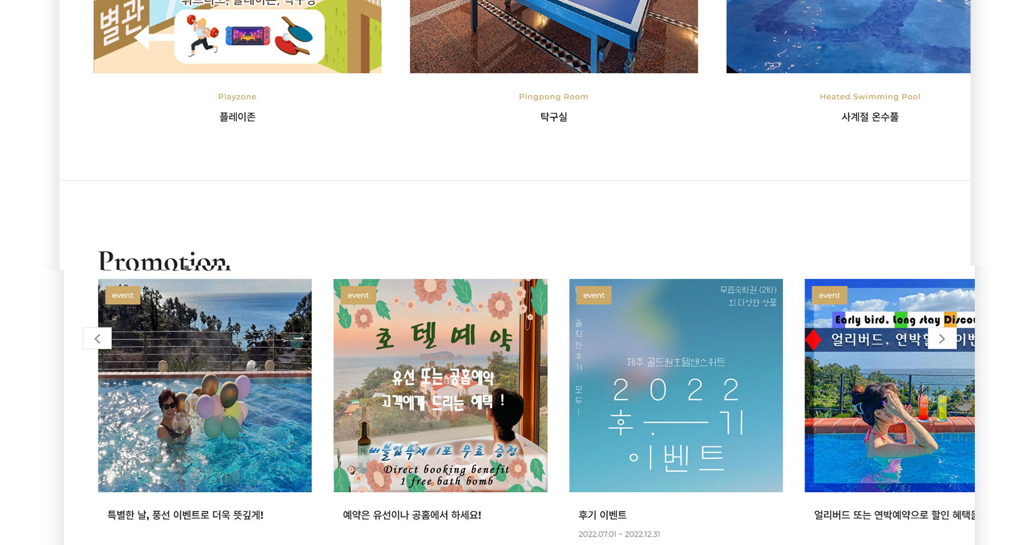The width and height of the screenshot is (1029, 545).
Task: Click the ping pong table photo
Action: (x=554, y=36)
